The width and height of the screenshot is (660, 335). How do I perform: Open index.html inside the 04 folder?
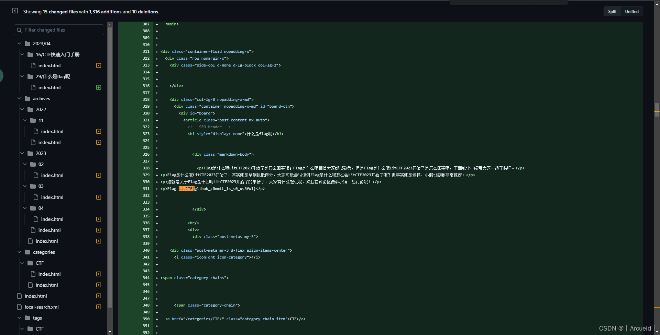click(52, 219)
